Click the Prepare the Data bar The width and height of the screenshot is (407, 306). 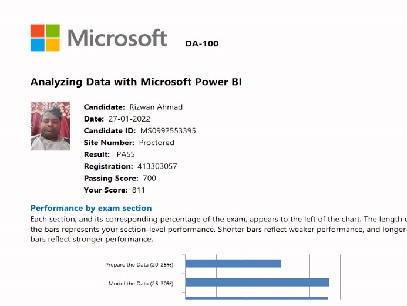click(x=233, y=264)
